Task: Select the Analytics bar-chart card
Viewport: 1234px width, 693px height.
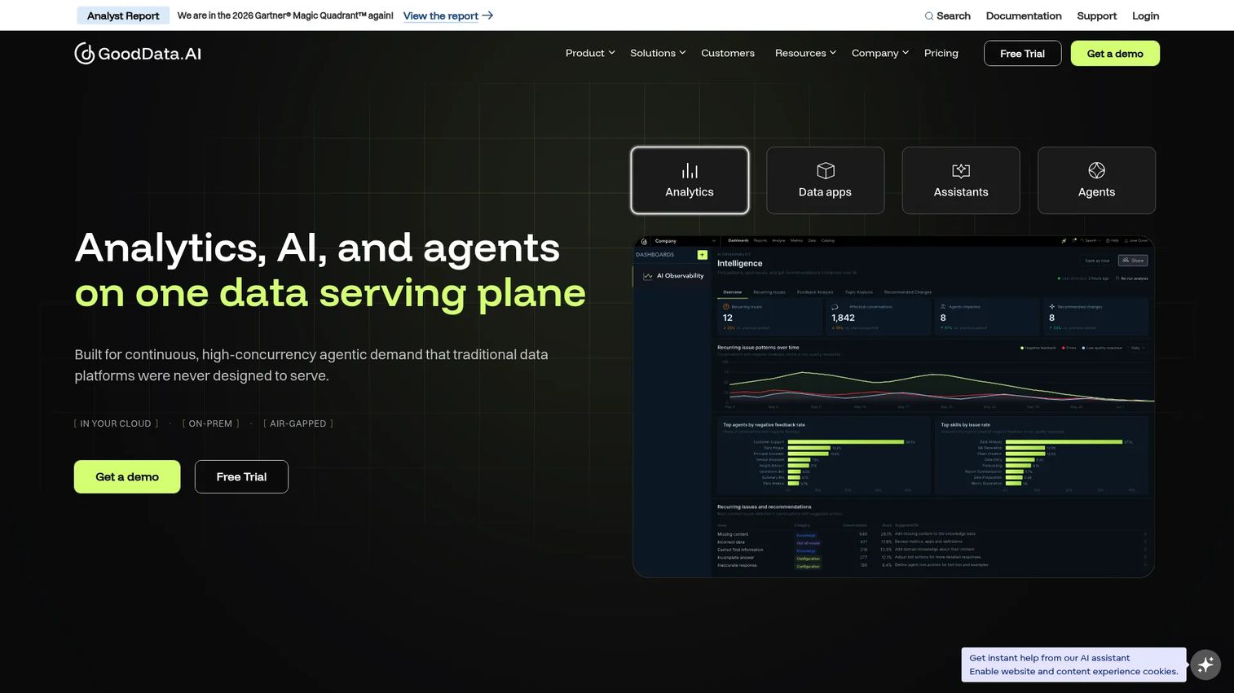Action: 690,180
